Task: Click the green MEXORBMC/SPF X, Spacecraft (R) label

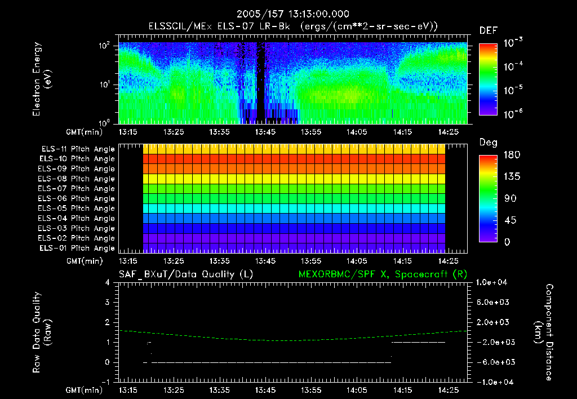Action: (x=383, y=274)
